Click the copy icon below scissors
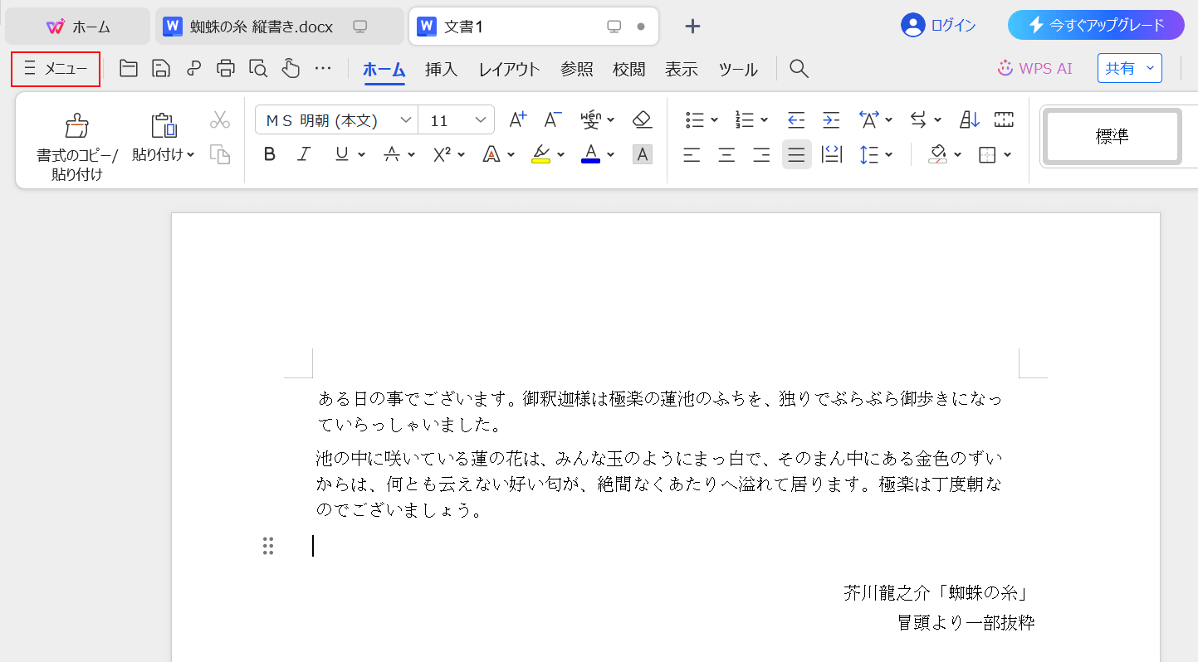This screenshot has height=662, width=1198. 220,154
